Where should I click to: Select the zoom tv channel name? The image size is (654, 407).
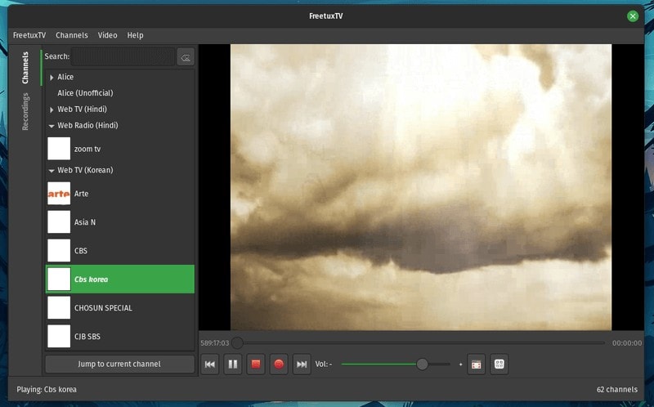tap(87, 149)
